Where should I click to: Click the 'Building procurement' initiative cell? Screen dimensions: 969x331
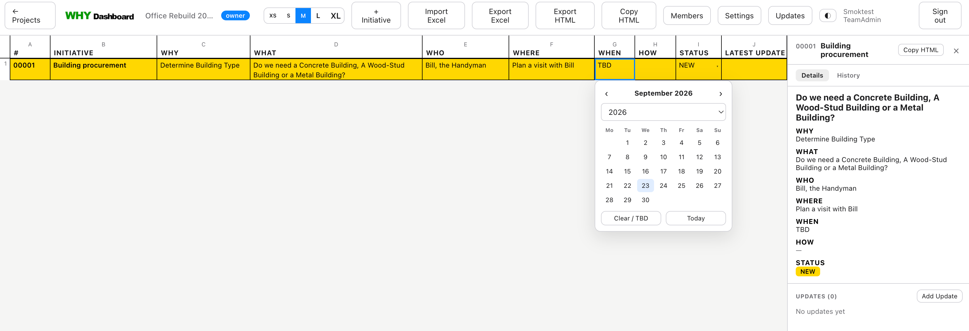(x=103, y=69)
